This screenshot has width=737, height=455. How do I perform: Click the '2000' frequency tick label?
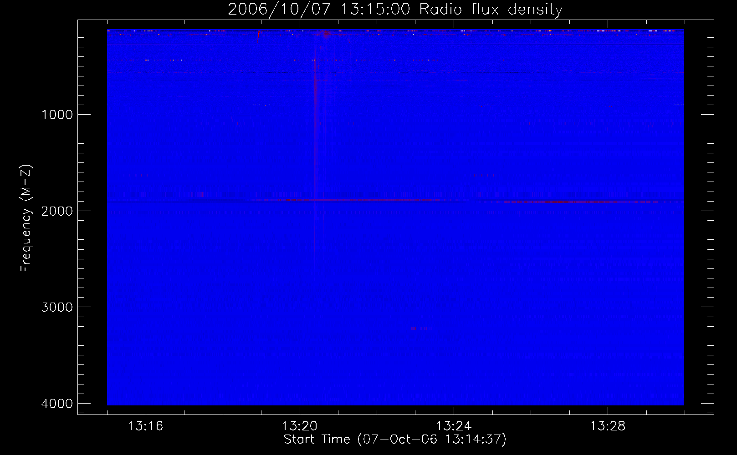(x=57, y=211)
